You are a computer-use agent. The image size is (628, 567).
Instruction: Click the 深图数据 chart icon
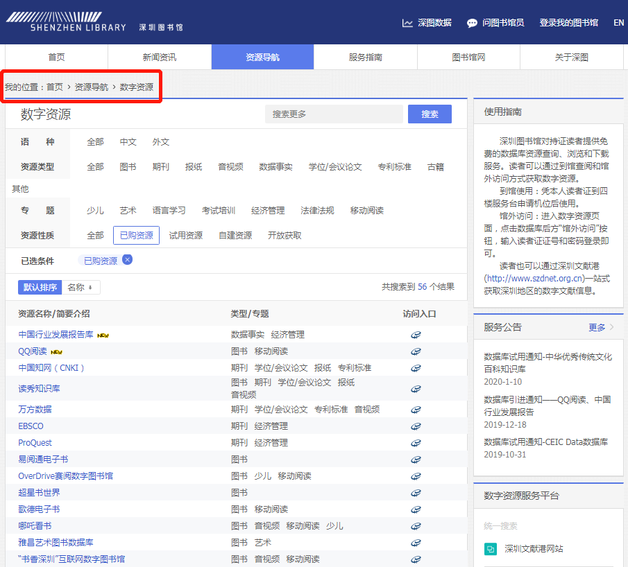click(407, 23)
